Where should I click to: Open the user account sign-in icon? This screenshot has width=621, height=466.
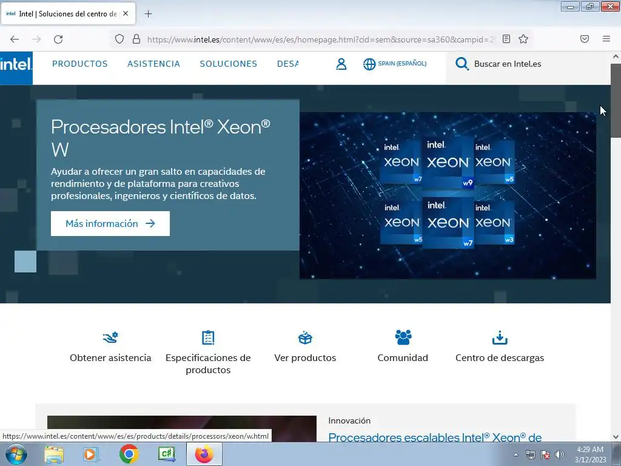point(341,64)
